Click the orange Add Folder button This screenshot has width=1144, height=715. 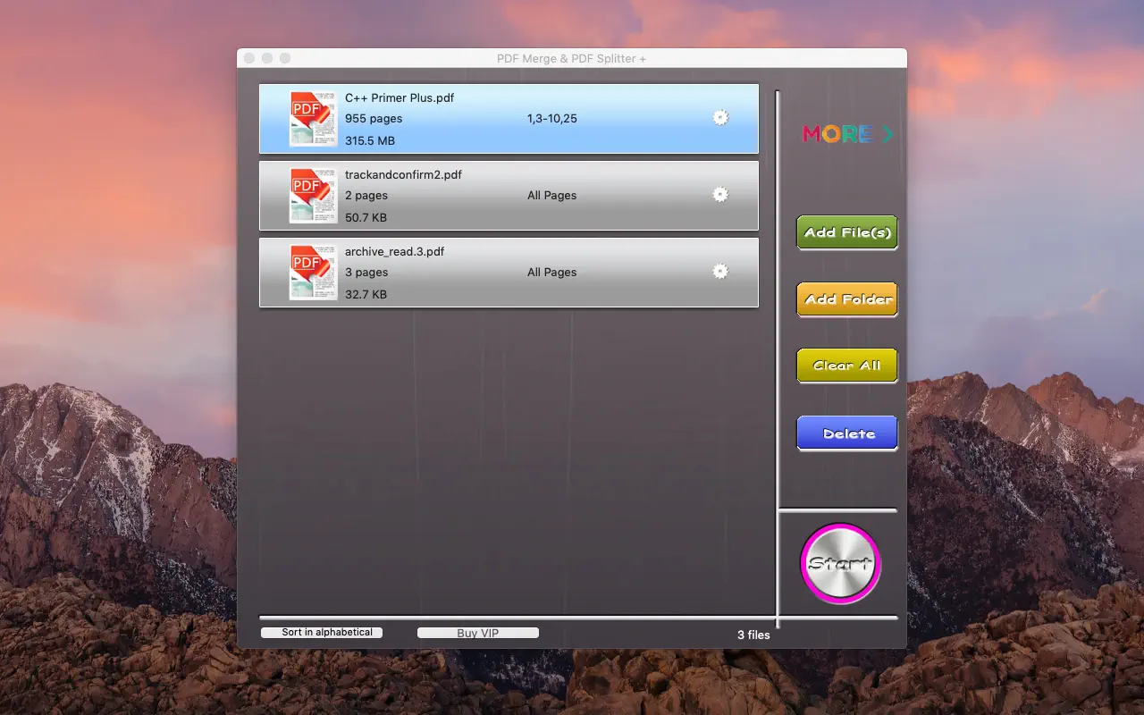point(846,299)
